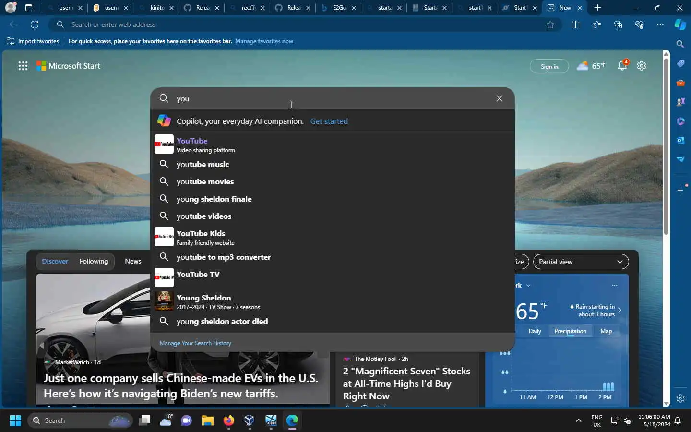The height and width of the screenshot is (432, 691).
Task: Open Partial view layout dropdown
Action: (581, 262)
